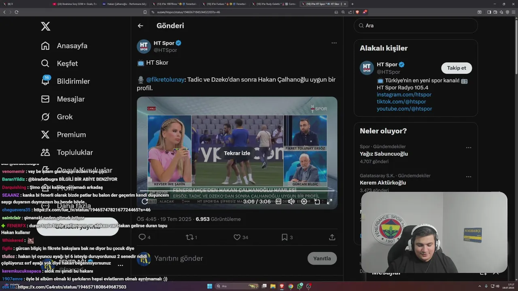Screen dimensions: 518x291
Task: Switch to X'te Furkan tab
Action: click(224, 4)
